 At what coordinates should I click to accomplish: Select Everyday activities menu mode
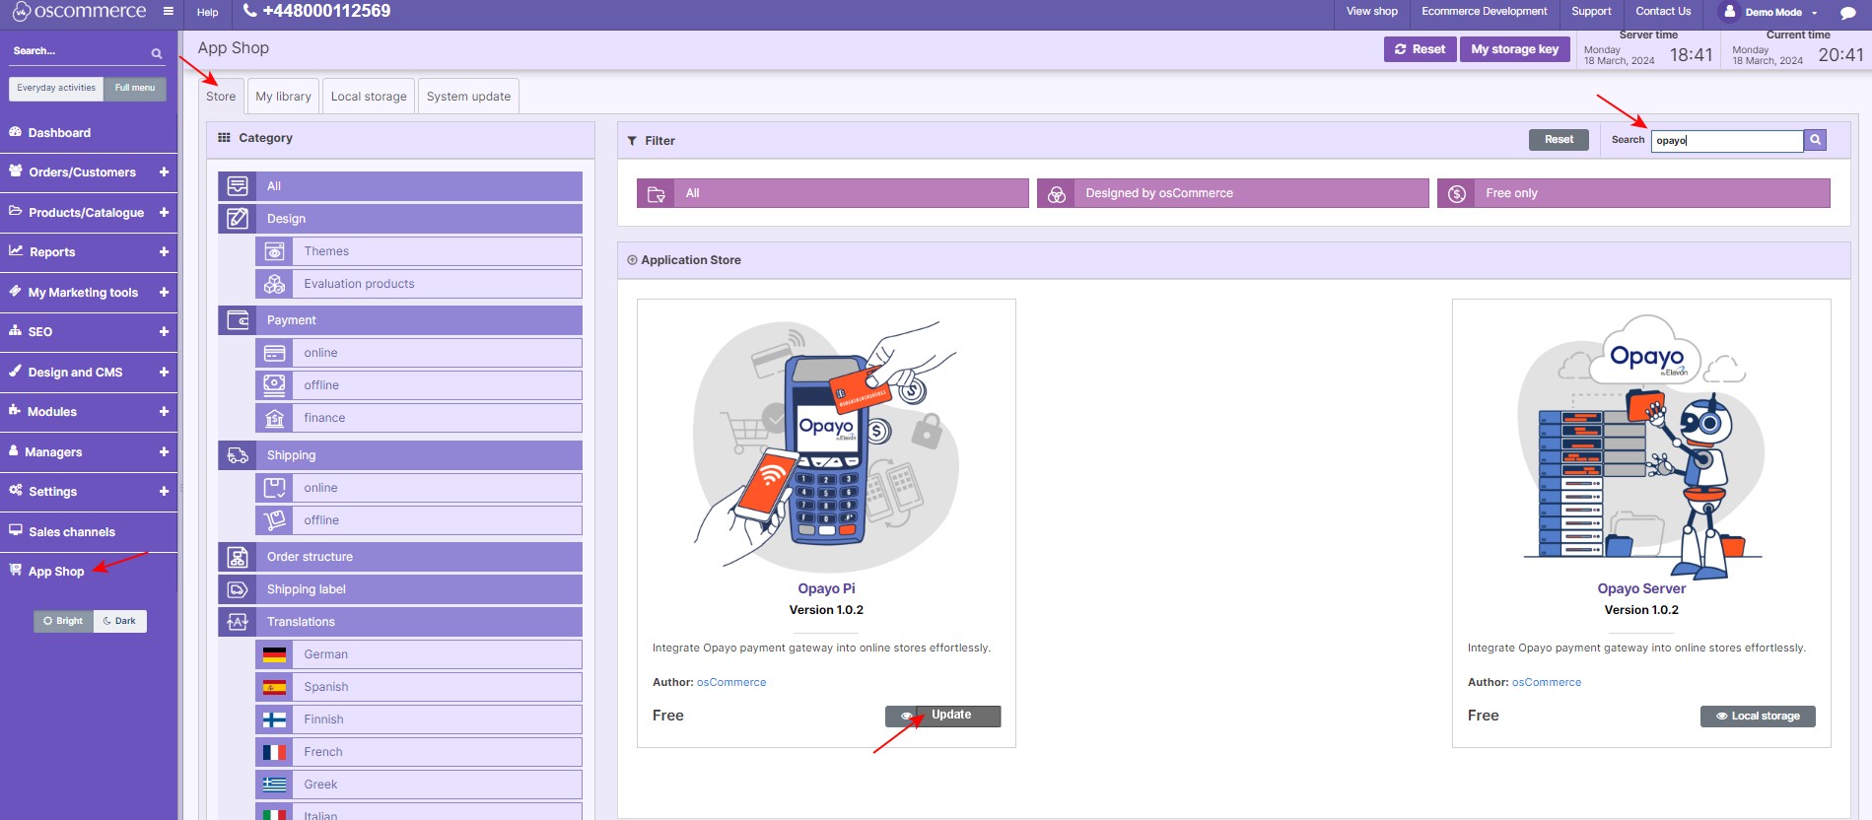[56, 88]
